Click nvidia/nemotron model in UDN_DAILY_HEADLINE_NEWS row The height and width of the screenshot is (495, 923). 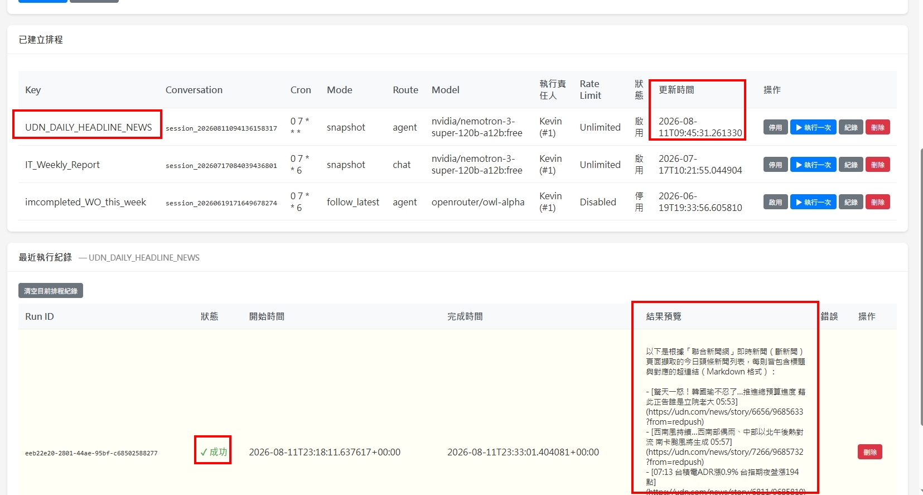point(477,127)
